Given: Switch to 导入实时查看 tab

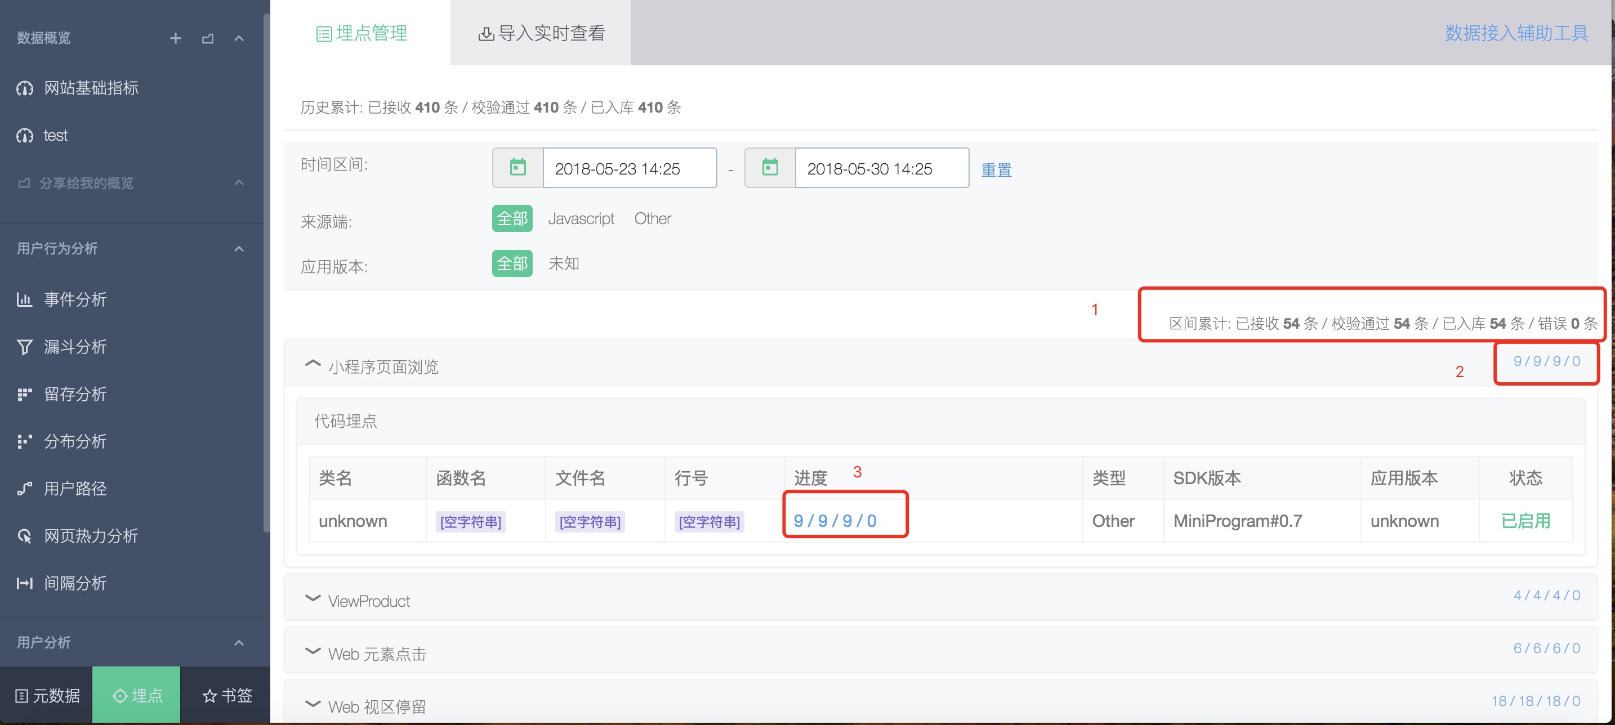Looking at the screenshot, I should pos(541,33).
